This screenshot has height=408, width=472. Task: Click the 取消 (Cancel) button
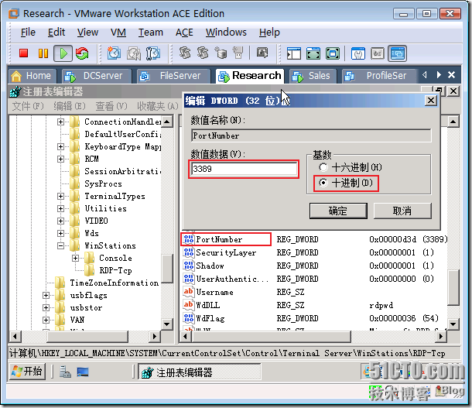402,211
